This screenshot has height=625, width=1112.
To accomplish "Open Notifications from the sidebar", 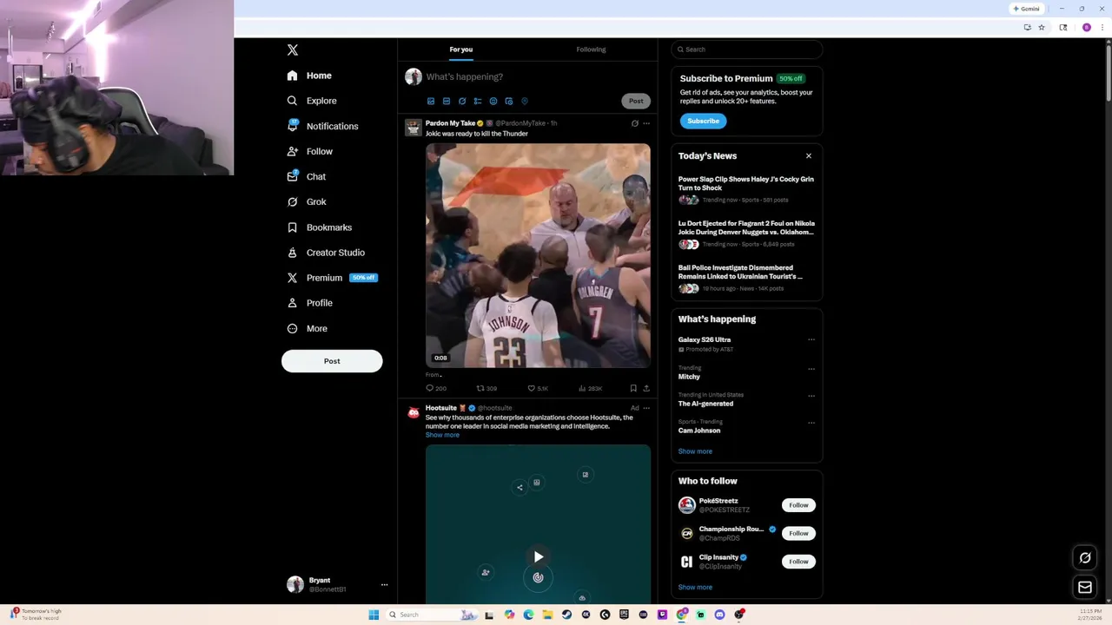I will [x=322, y=126].
